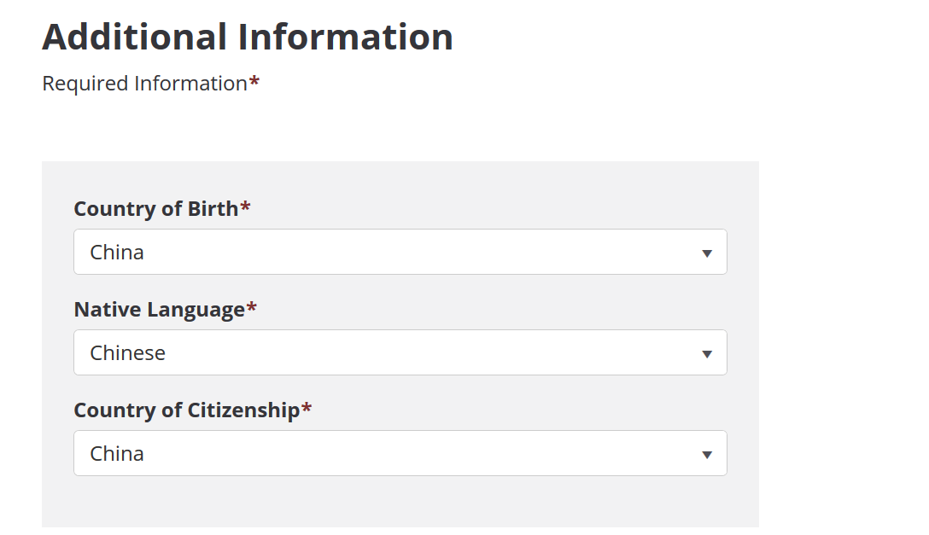Image resolution: width=929 pixels, height=535 pixels.
Task: Click the Additional Information heading
Action: 248,37
